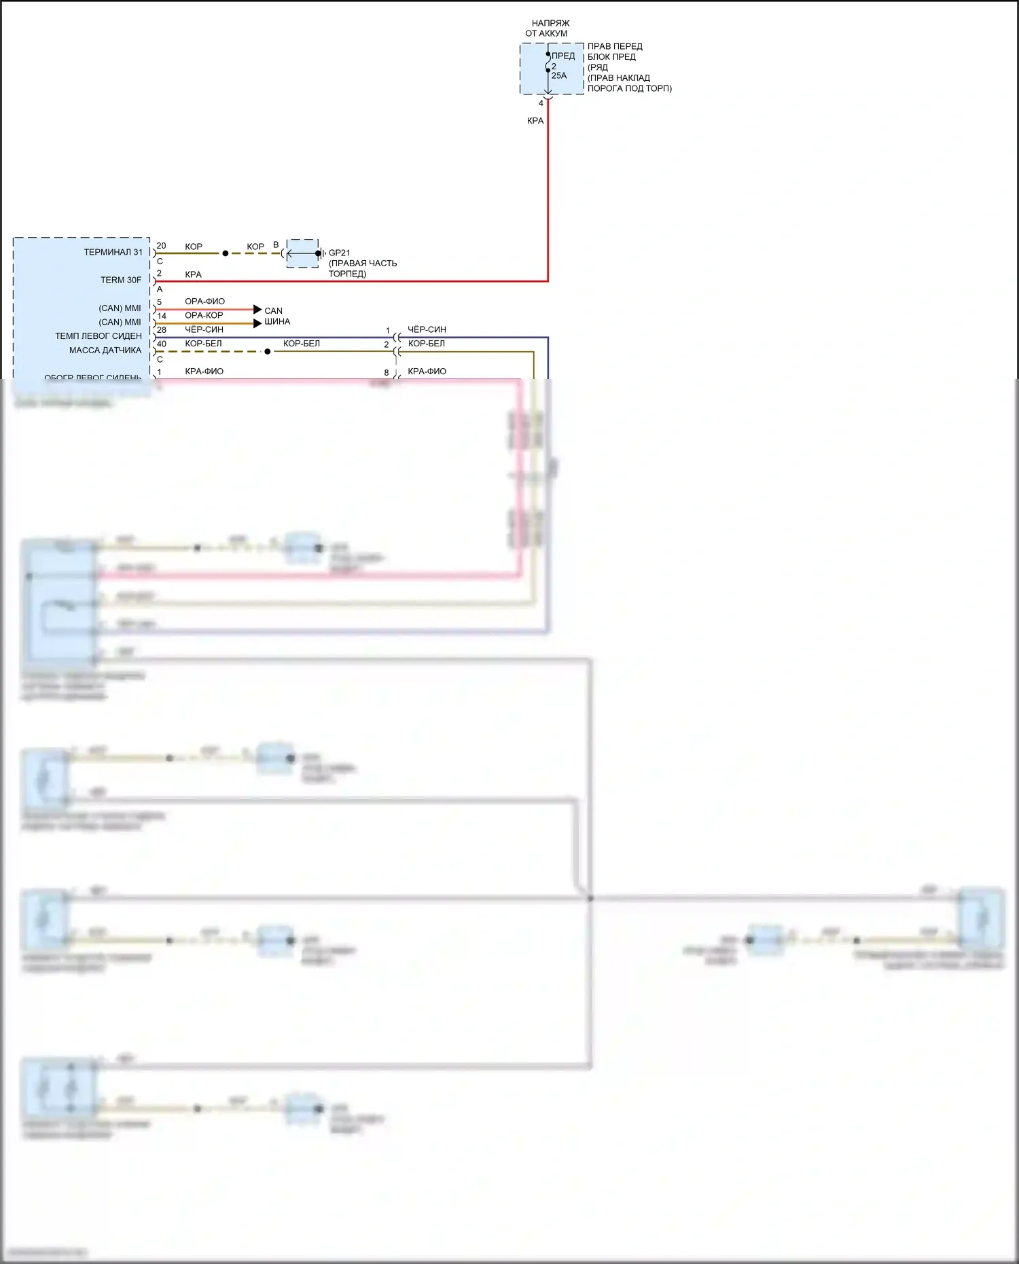Select the ТЕРМИНАЛ 31 label

point(113,252)
